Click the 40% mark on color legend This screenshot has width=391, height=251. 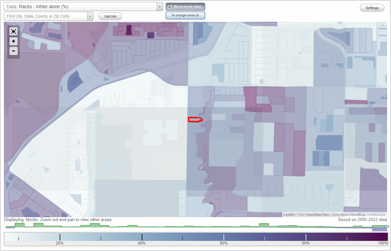142,243
